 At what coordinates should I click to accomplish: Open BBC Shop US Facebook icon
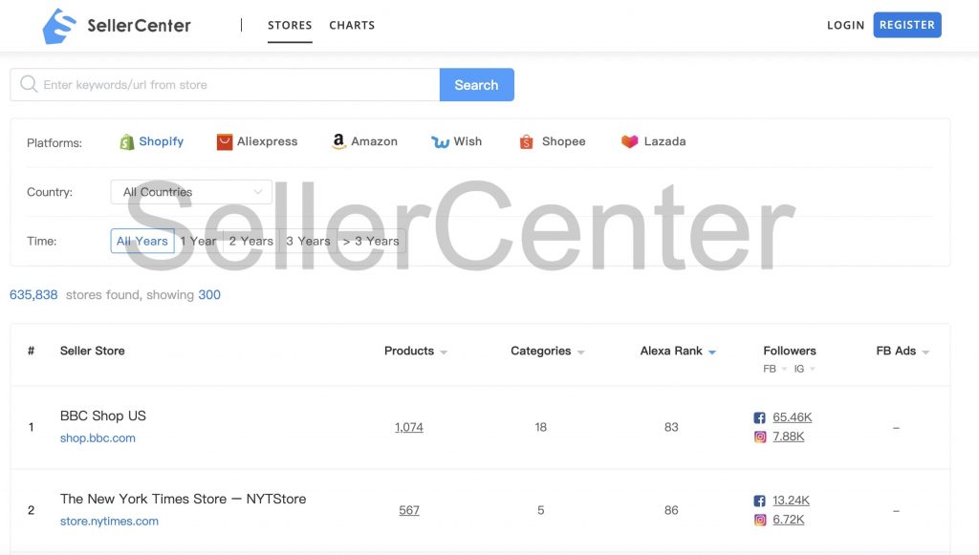pos(759,417)
